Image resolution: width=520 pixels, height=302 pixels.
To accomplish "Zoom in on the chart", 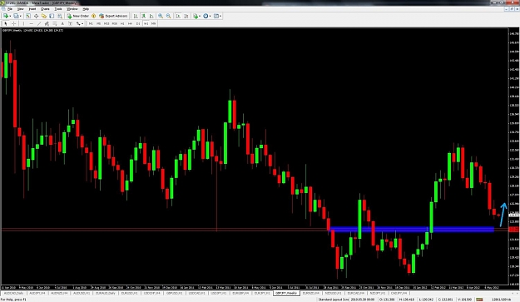I will (x=161, y=16).
